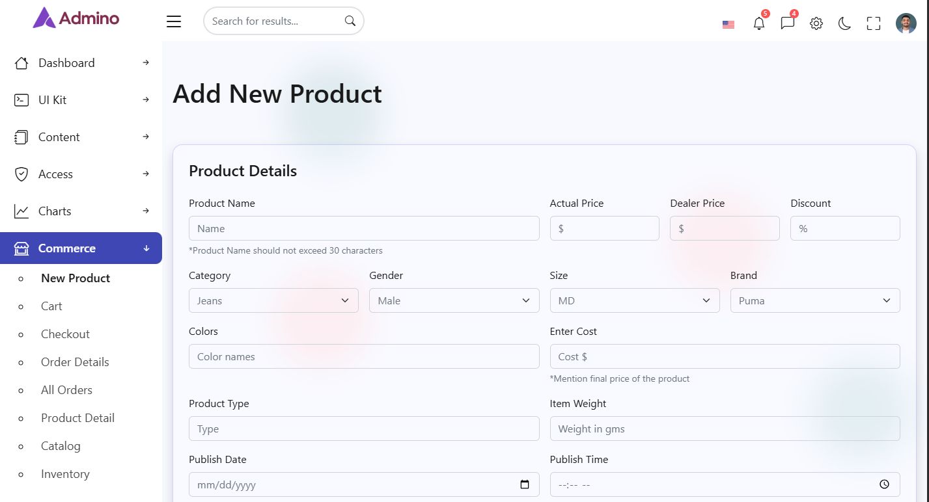929x502 pixels.
Task: Open the chat messages icon
Action: click(x=787, y=23)
